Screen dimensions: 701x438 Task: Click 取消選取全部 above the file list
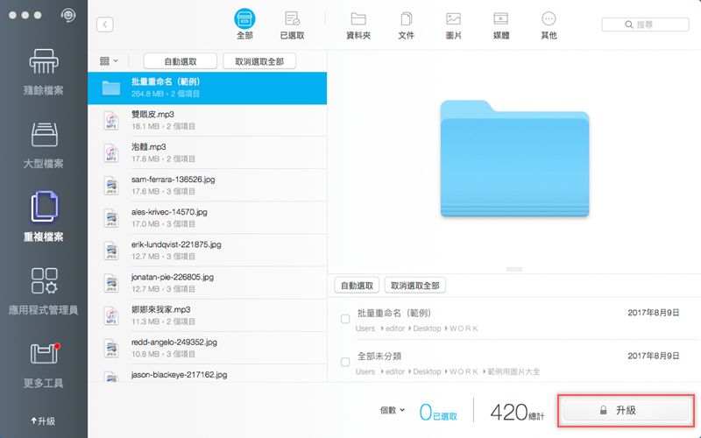(x=259, y=61)
